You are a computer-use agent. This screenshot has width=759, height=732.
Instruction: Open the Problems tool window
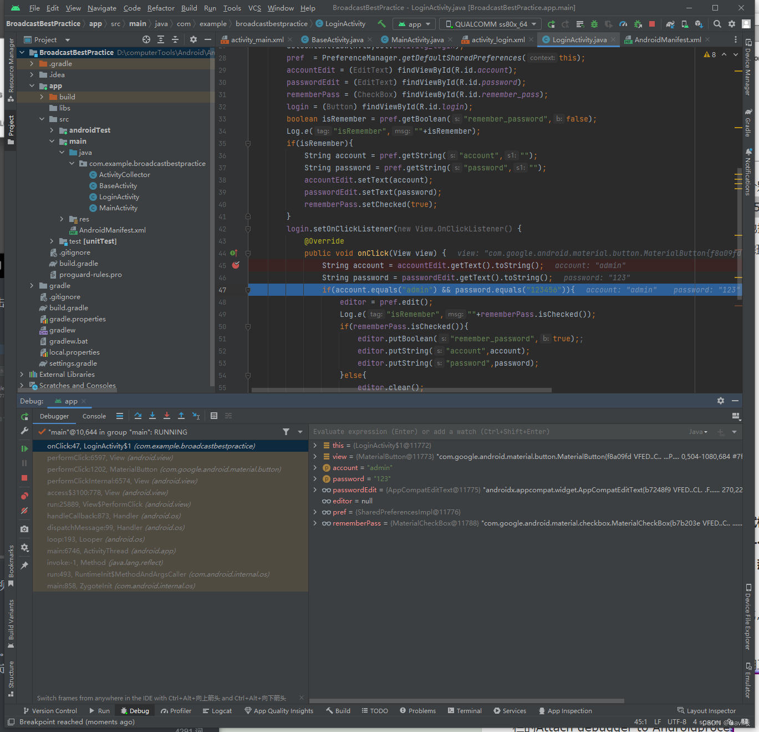[x=417, y=711]
